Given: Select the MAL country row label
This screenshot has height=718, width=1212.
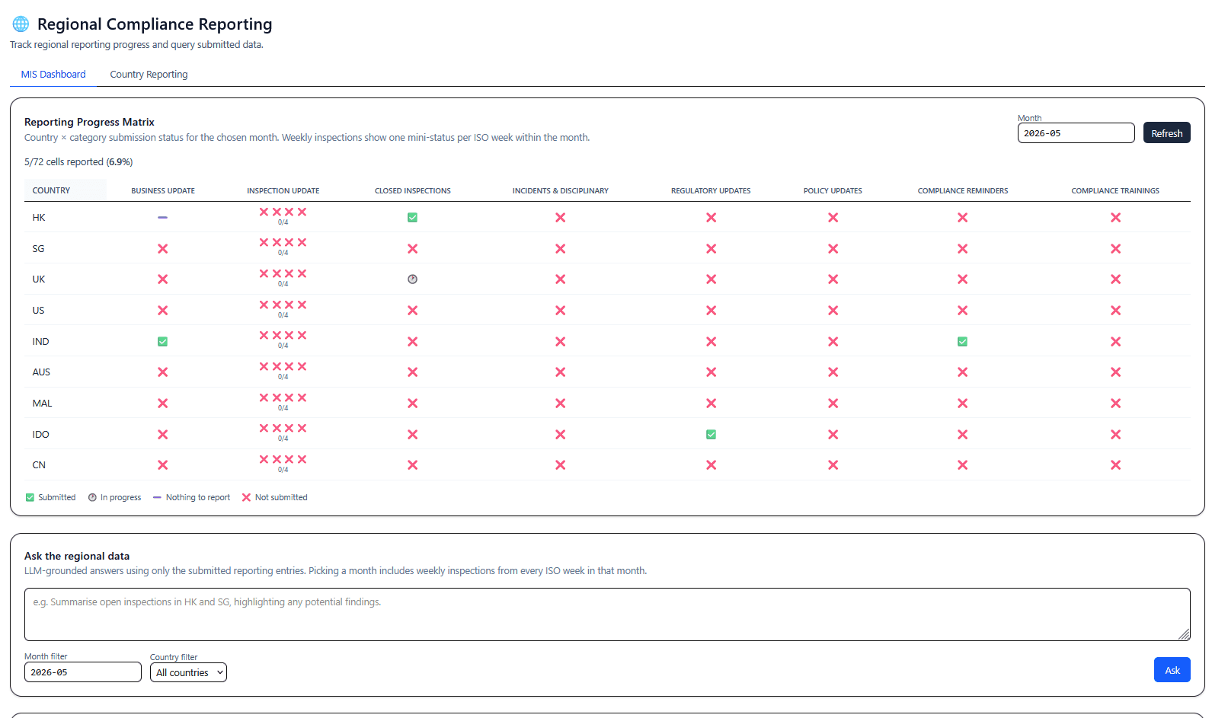Looking at the screenshot, I should (x=42, y=404).
